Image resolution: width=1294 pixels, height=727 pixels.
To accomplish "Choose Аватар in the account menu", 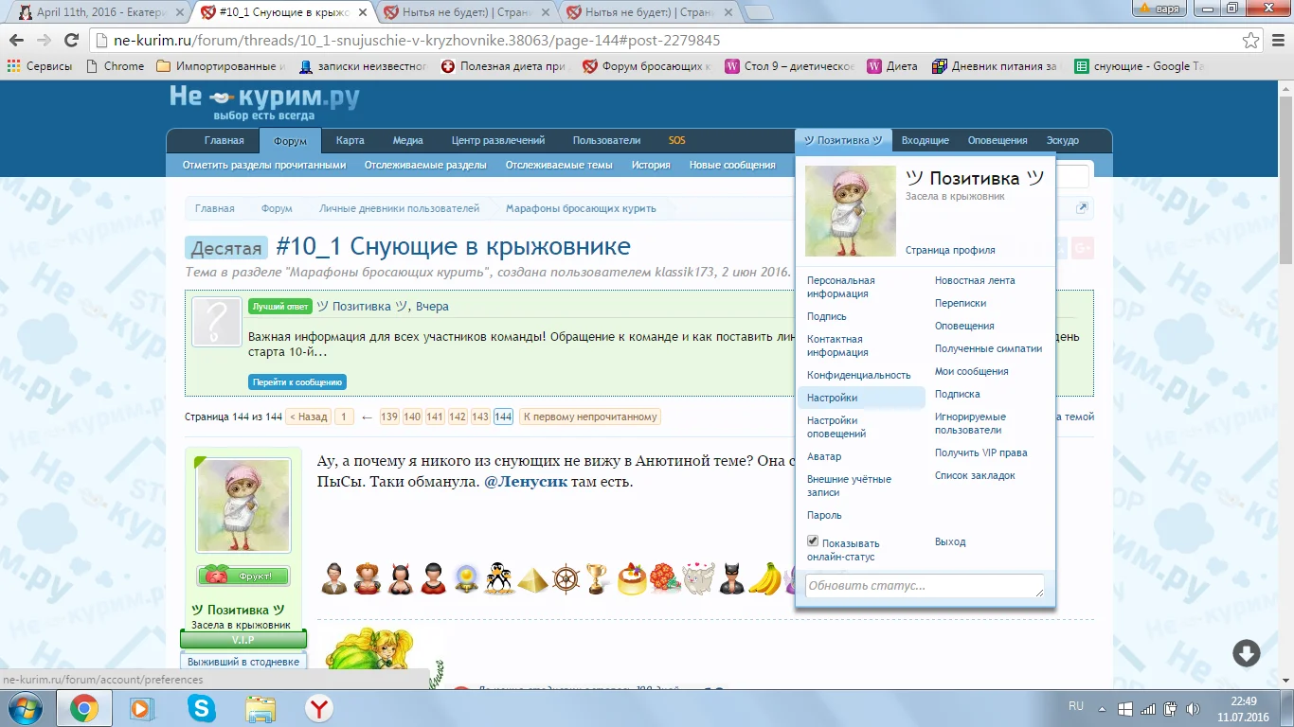I will [x=824, y=456].
